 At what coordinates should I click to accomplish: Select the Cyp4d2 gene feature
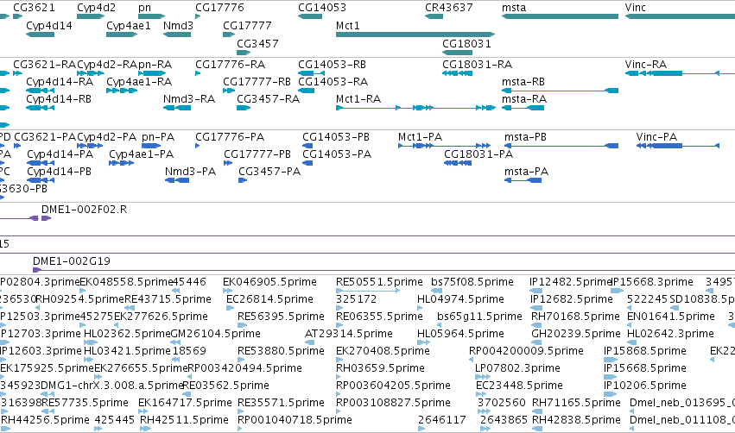point(91,16)
